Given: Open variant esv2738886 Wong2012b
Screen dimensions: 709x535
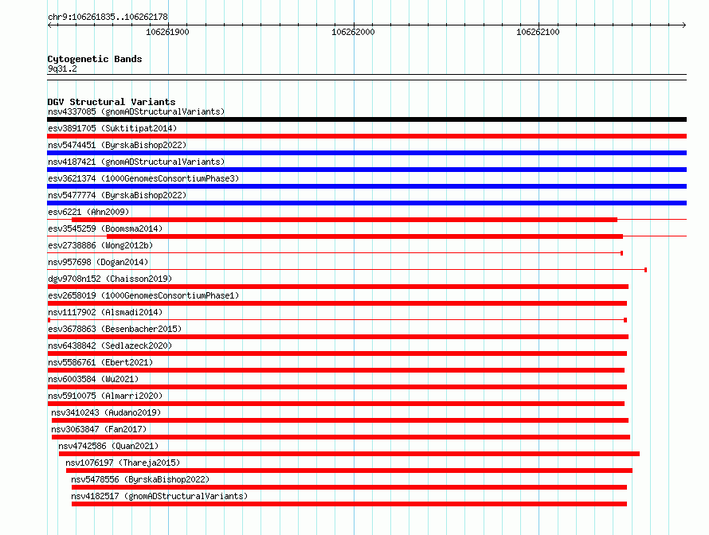Looking at the screenshot, I should [x=100, y=245].
